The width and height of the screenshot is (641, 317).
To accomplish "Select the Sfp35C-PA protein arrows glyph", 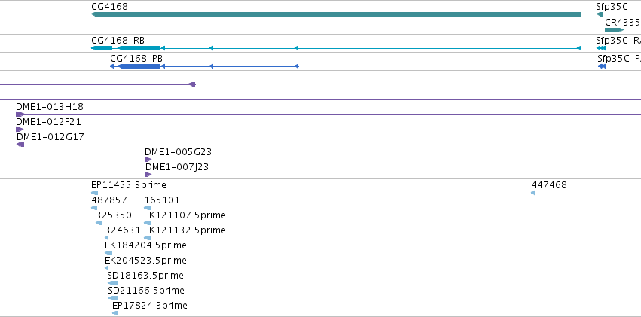I will coord(602,66).
